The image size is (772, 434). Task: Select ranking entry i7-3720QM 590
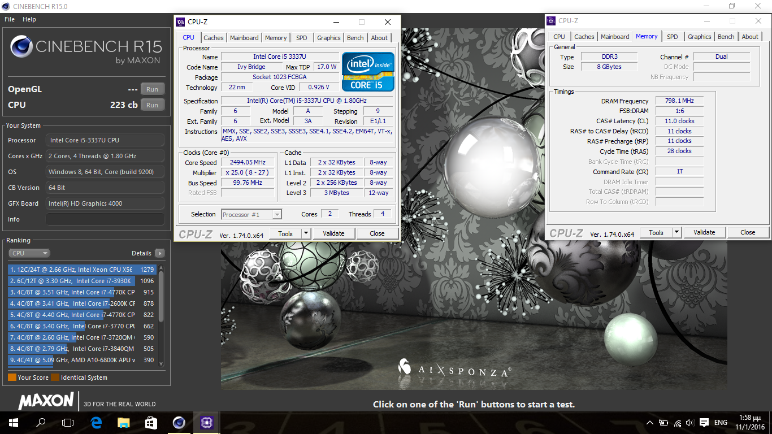(83, 337)
